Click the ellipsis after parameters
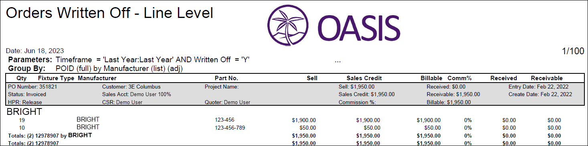The width and height of the screenshot is (588, 146). (337, 61)
